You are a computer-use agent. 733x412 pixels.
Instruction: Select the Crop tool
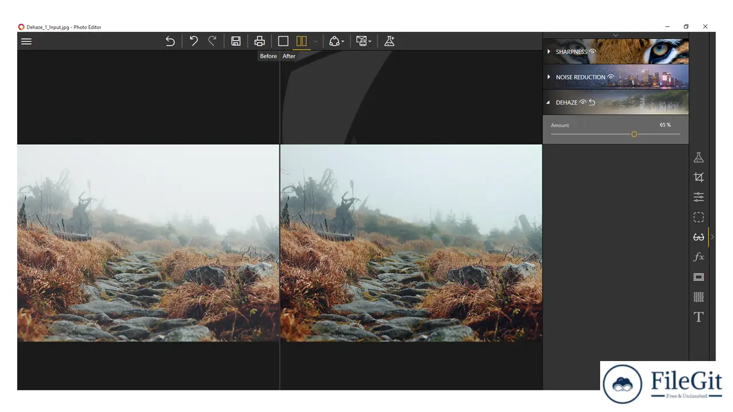coord(699,177)
